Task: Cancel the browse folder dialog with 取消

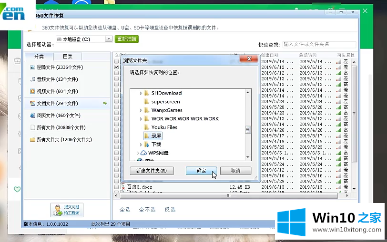Action: 236,171
